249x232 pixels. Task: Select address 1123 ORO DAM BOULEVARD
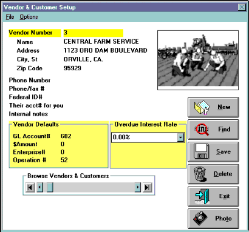pos(105,50)
